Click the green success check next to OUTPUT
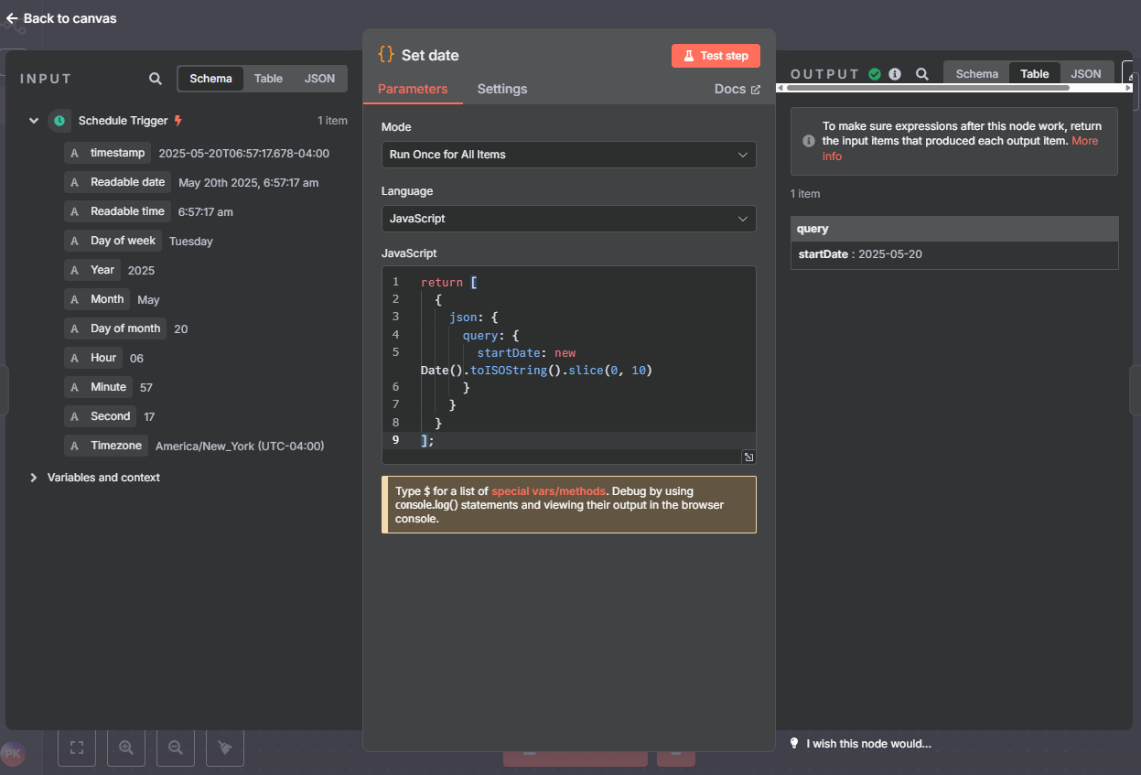 point(875,74)
